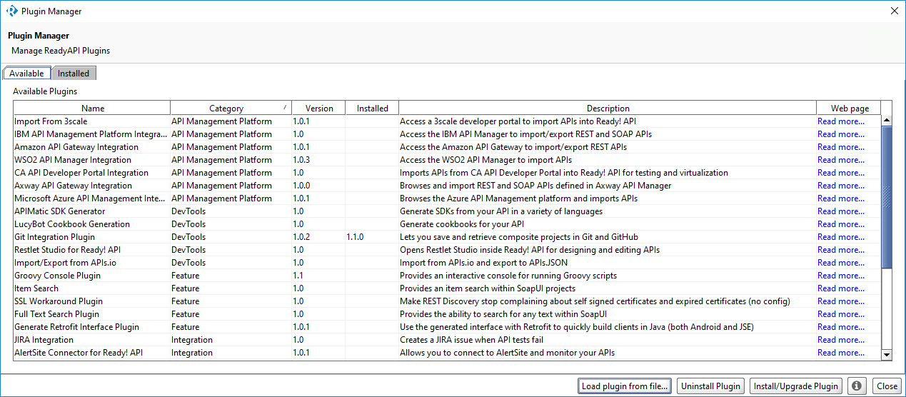Screen dimensions: 906x397
Task: Select the JIRA Integration plugin
Action: tap(447, 340)
